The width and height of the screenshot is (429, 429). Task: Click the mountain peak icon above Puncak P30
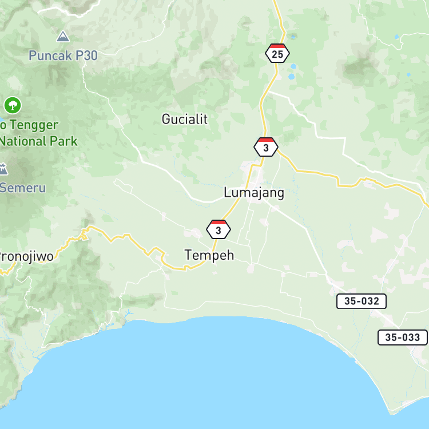click(x=63, y=37)
